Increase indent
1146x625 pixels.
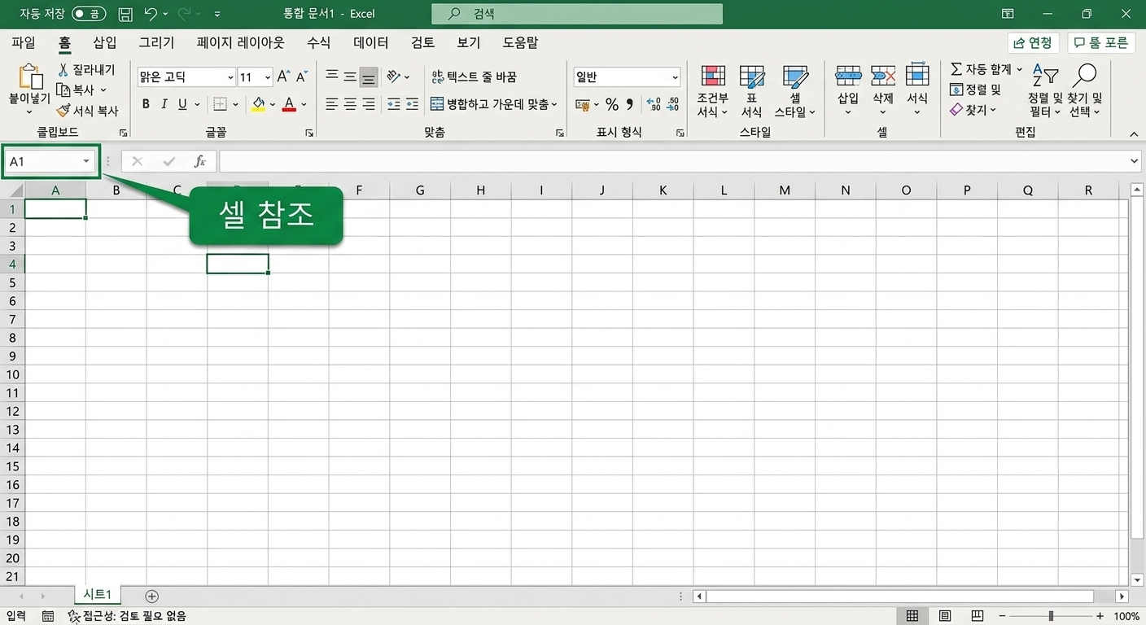(x=413, y=104)
